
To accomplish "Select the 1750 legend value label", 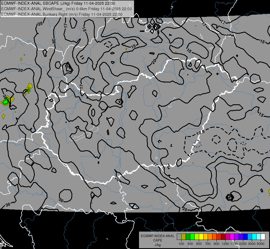I will [x=234, y=244].
